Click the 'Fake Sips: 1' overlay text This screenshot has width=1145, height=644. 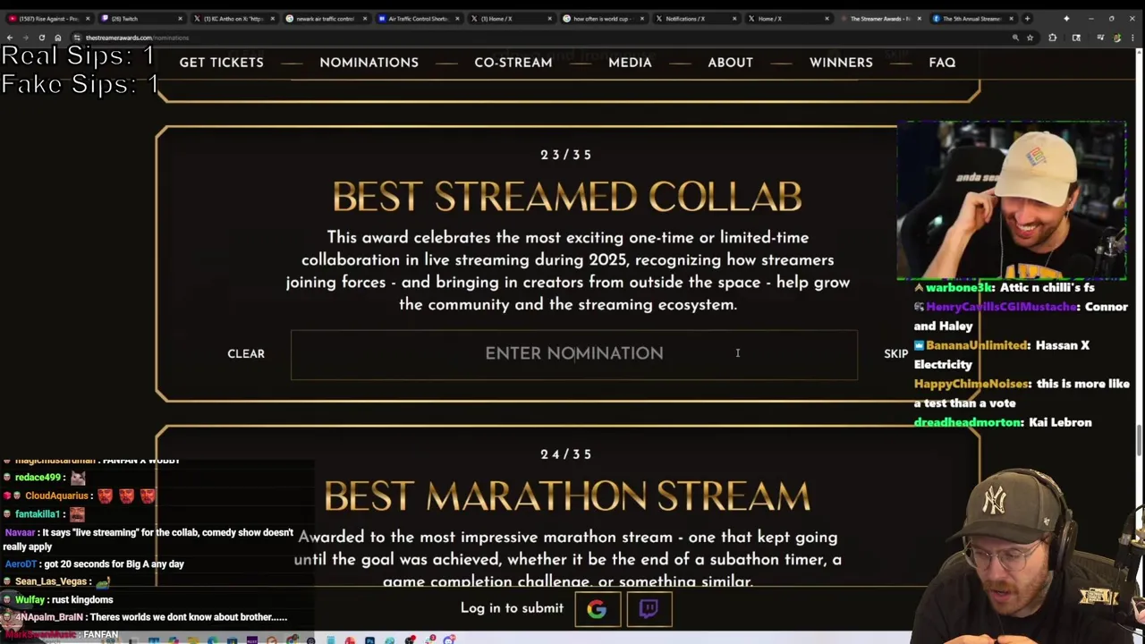80,84
